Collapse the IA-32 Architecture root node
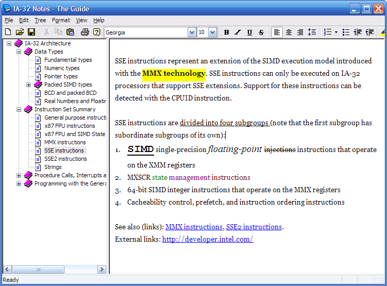Image resolution: width=387 pixels, height=286 pixels. (x=9, y=44)
